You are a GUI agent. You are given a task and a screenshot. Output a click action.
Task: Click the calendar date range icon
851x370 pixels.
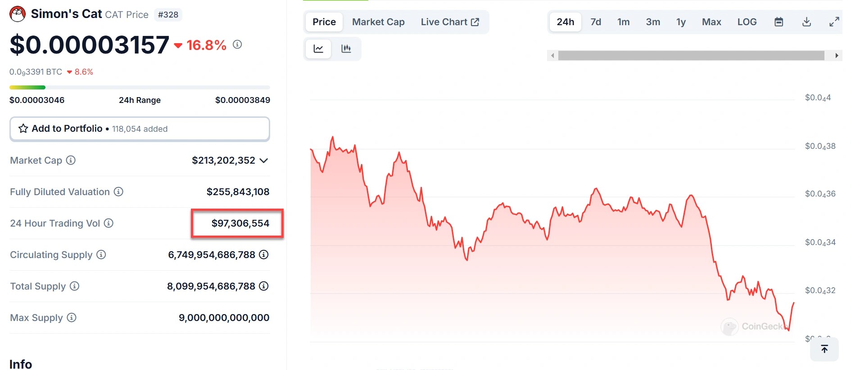(779, 22)
